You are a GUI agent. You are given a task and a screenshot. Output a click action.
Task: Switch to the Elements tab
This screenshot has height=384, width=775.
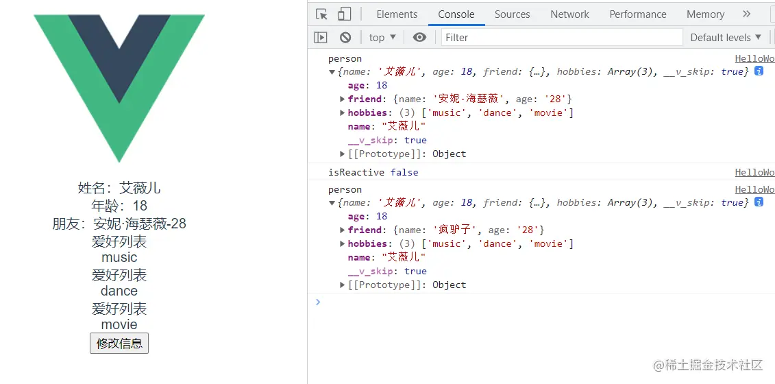pyautogui.click(x=397, y=14)
